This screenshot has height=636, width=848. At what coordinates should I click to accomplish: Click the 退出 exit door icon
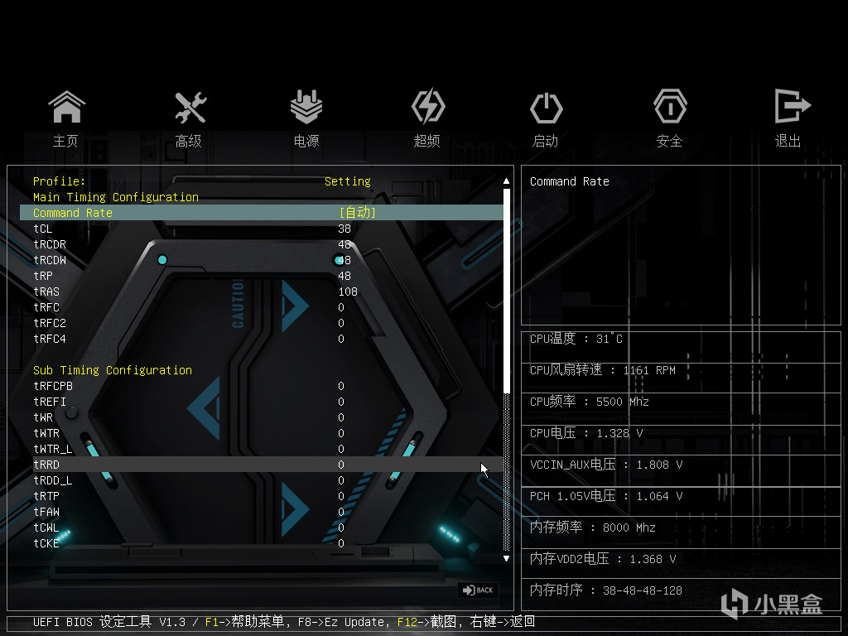point(793,106)
